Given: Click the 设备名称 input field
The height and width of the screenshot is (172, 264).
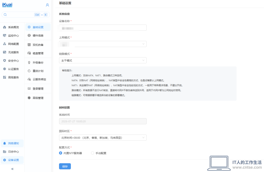Looking at the screenshot, I should 103,28.
